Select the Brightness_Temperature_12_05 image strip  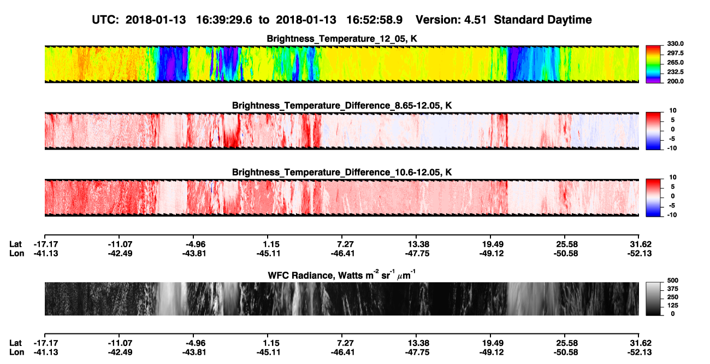click(341, 64)
